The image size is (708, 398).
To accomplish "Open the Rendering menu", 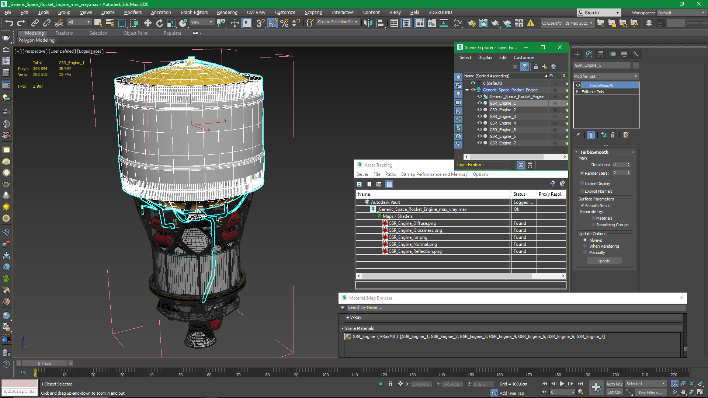I will [x=227, y=13].
